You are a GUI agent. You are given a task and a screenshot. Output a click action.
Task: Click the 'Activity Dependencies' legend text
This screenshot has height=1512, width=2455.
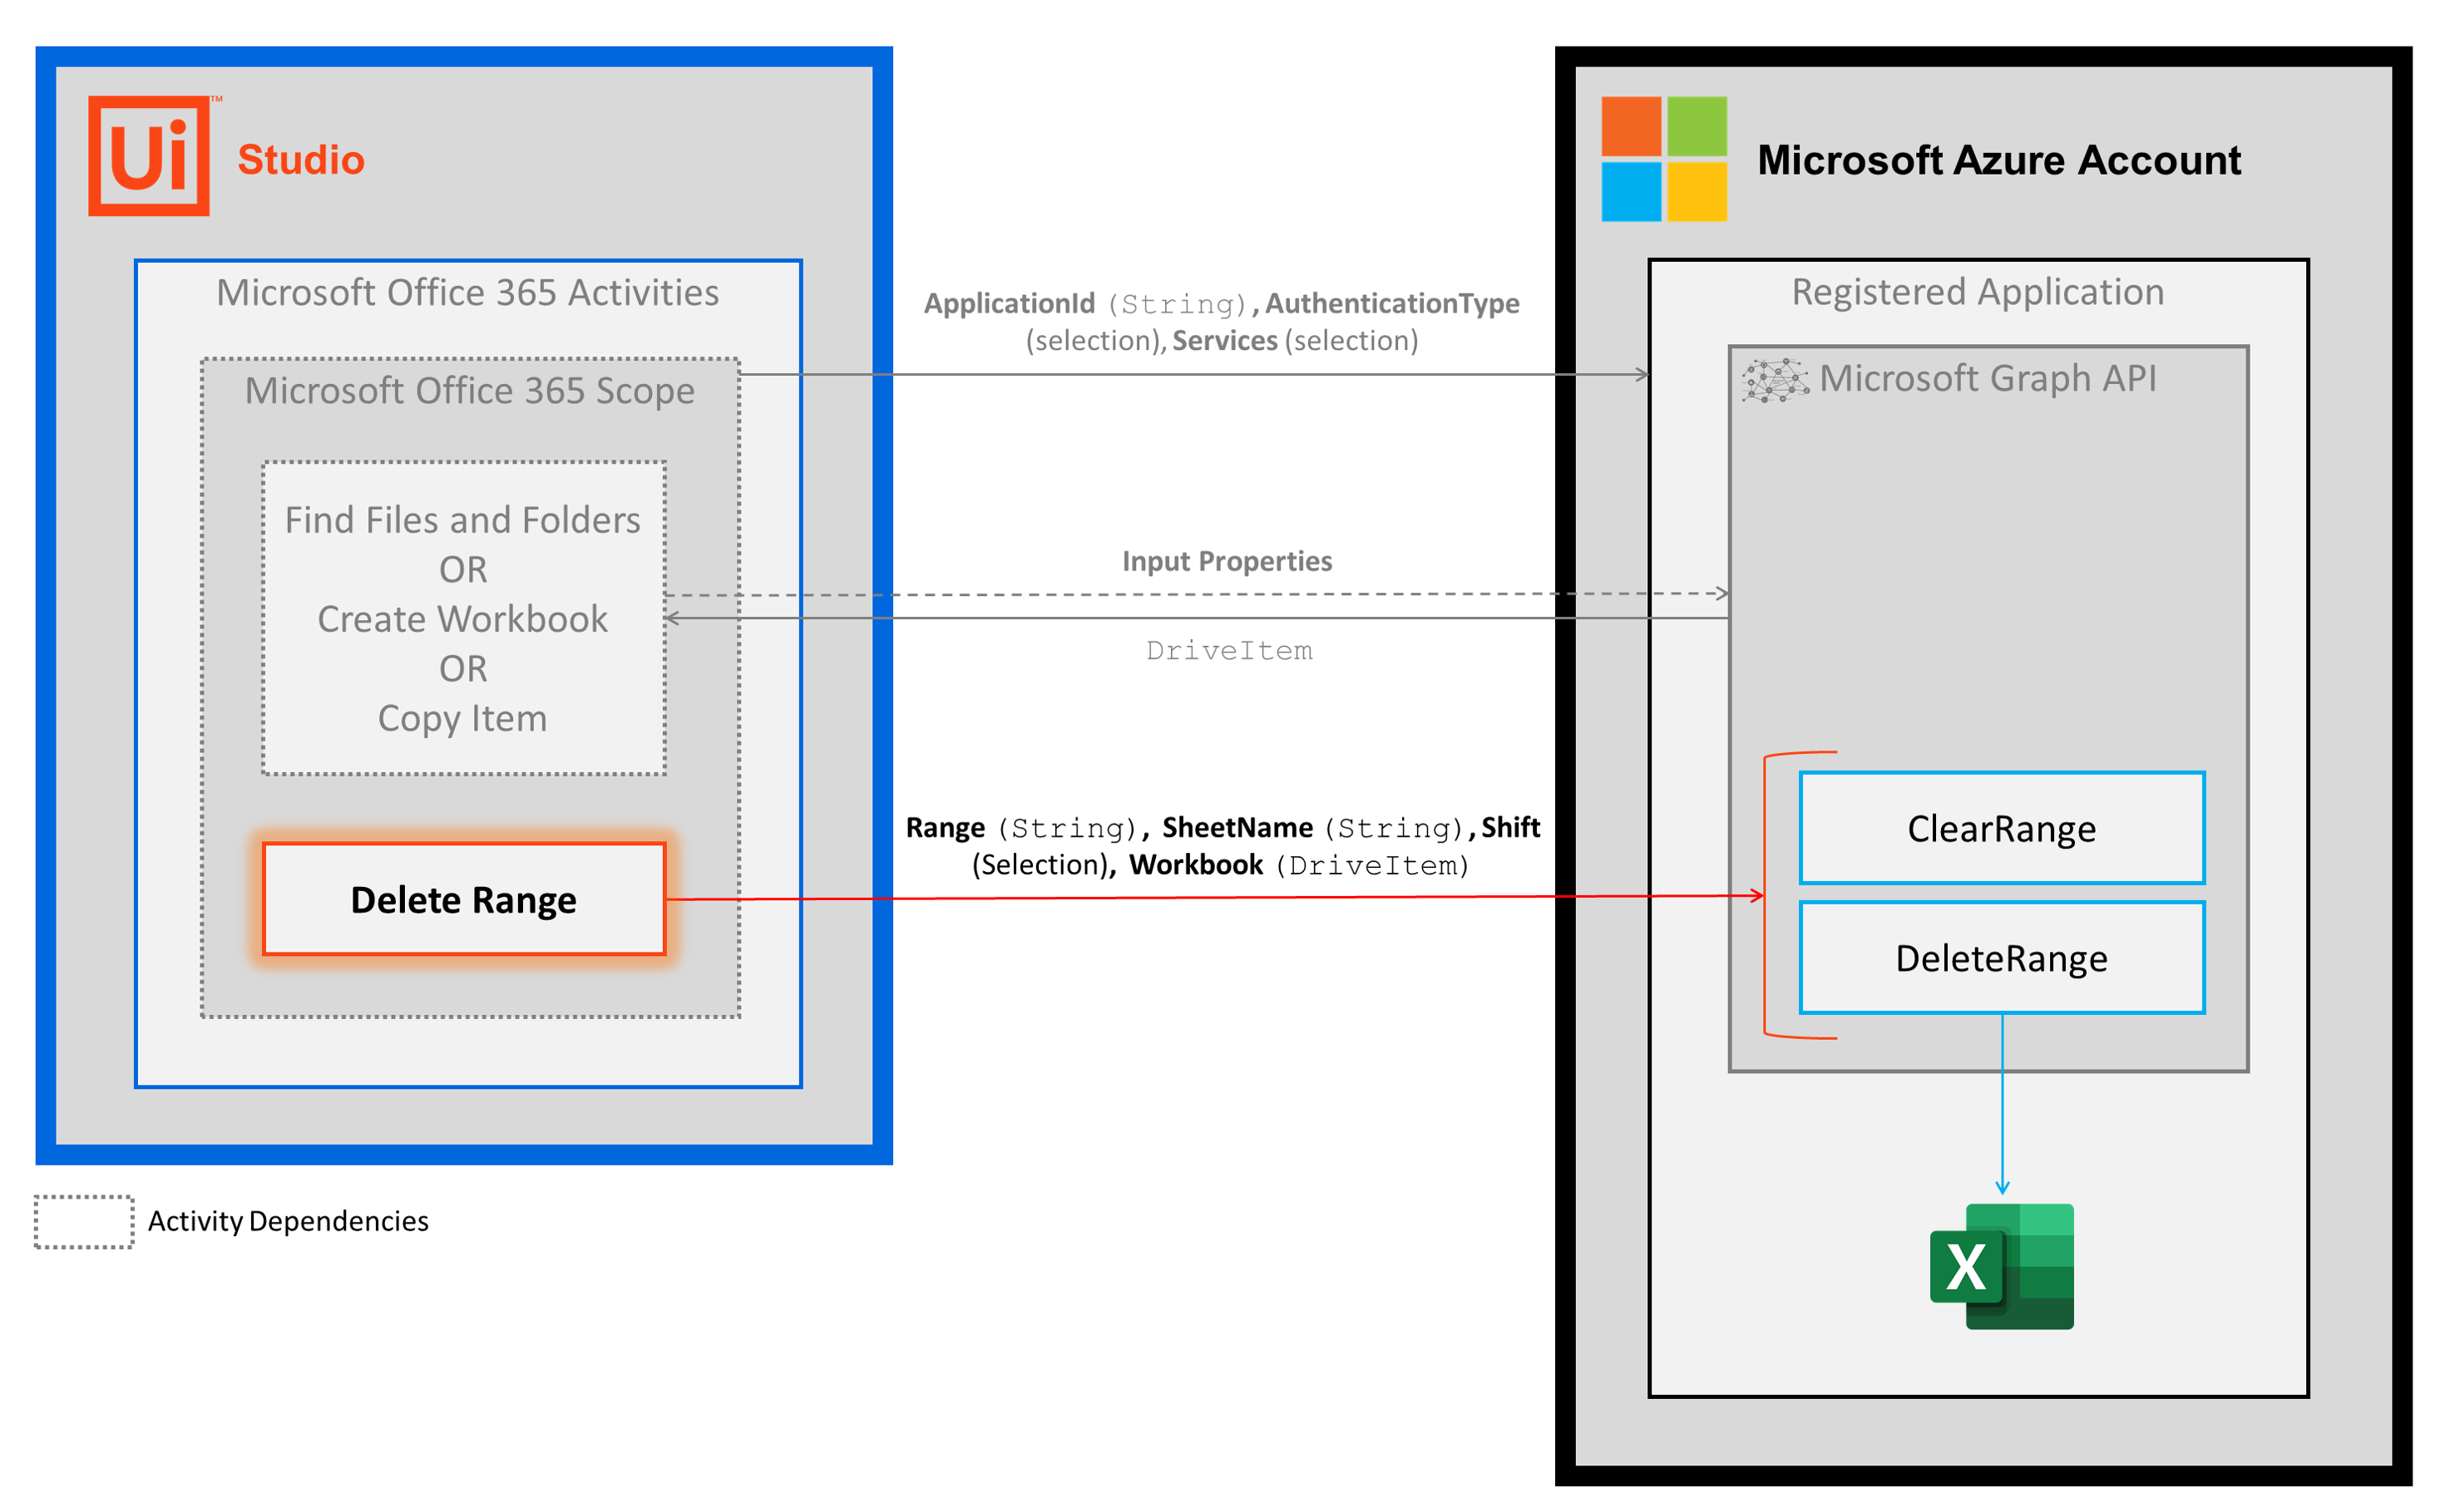pyautogui.click(x=289, y=1222)
